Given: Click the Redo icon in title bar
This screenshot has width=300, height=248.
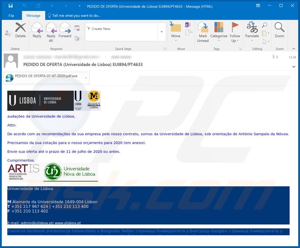Looking at the screenshot, I should pos(38,6).
